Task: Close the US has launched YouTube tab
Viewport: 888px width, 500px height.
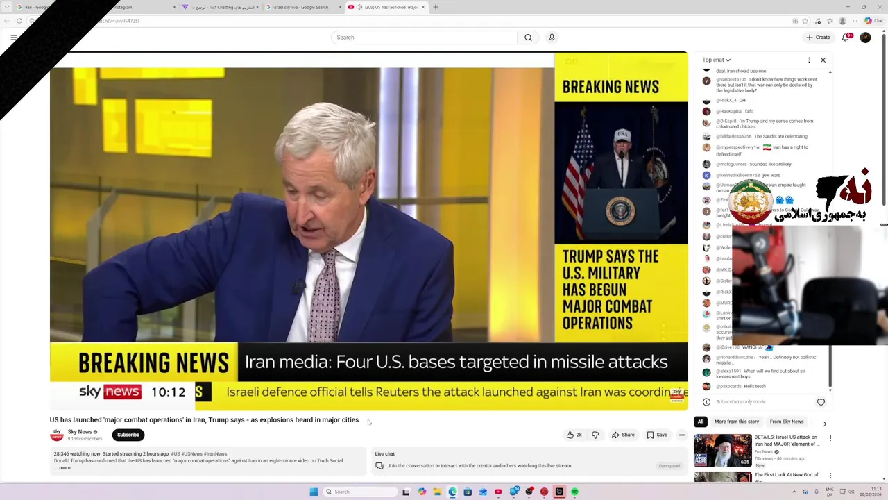Action: (x=423, y=7)
